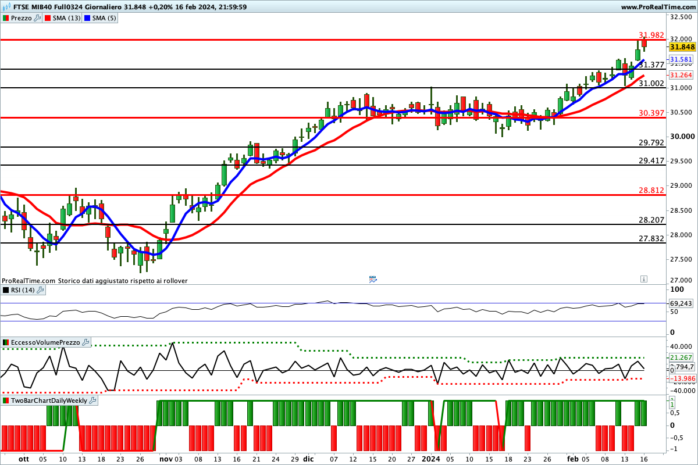Click the blue SMA value tag 31.581
Screen dimensions: 698x465
(x=681, y=60)
